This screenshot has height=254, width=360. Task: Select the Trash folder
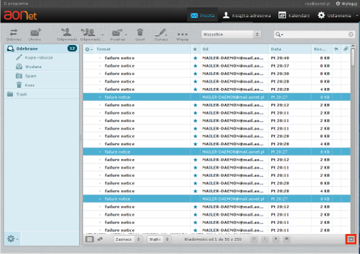[x=42, y=94]
